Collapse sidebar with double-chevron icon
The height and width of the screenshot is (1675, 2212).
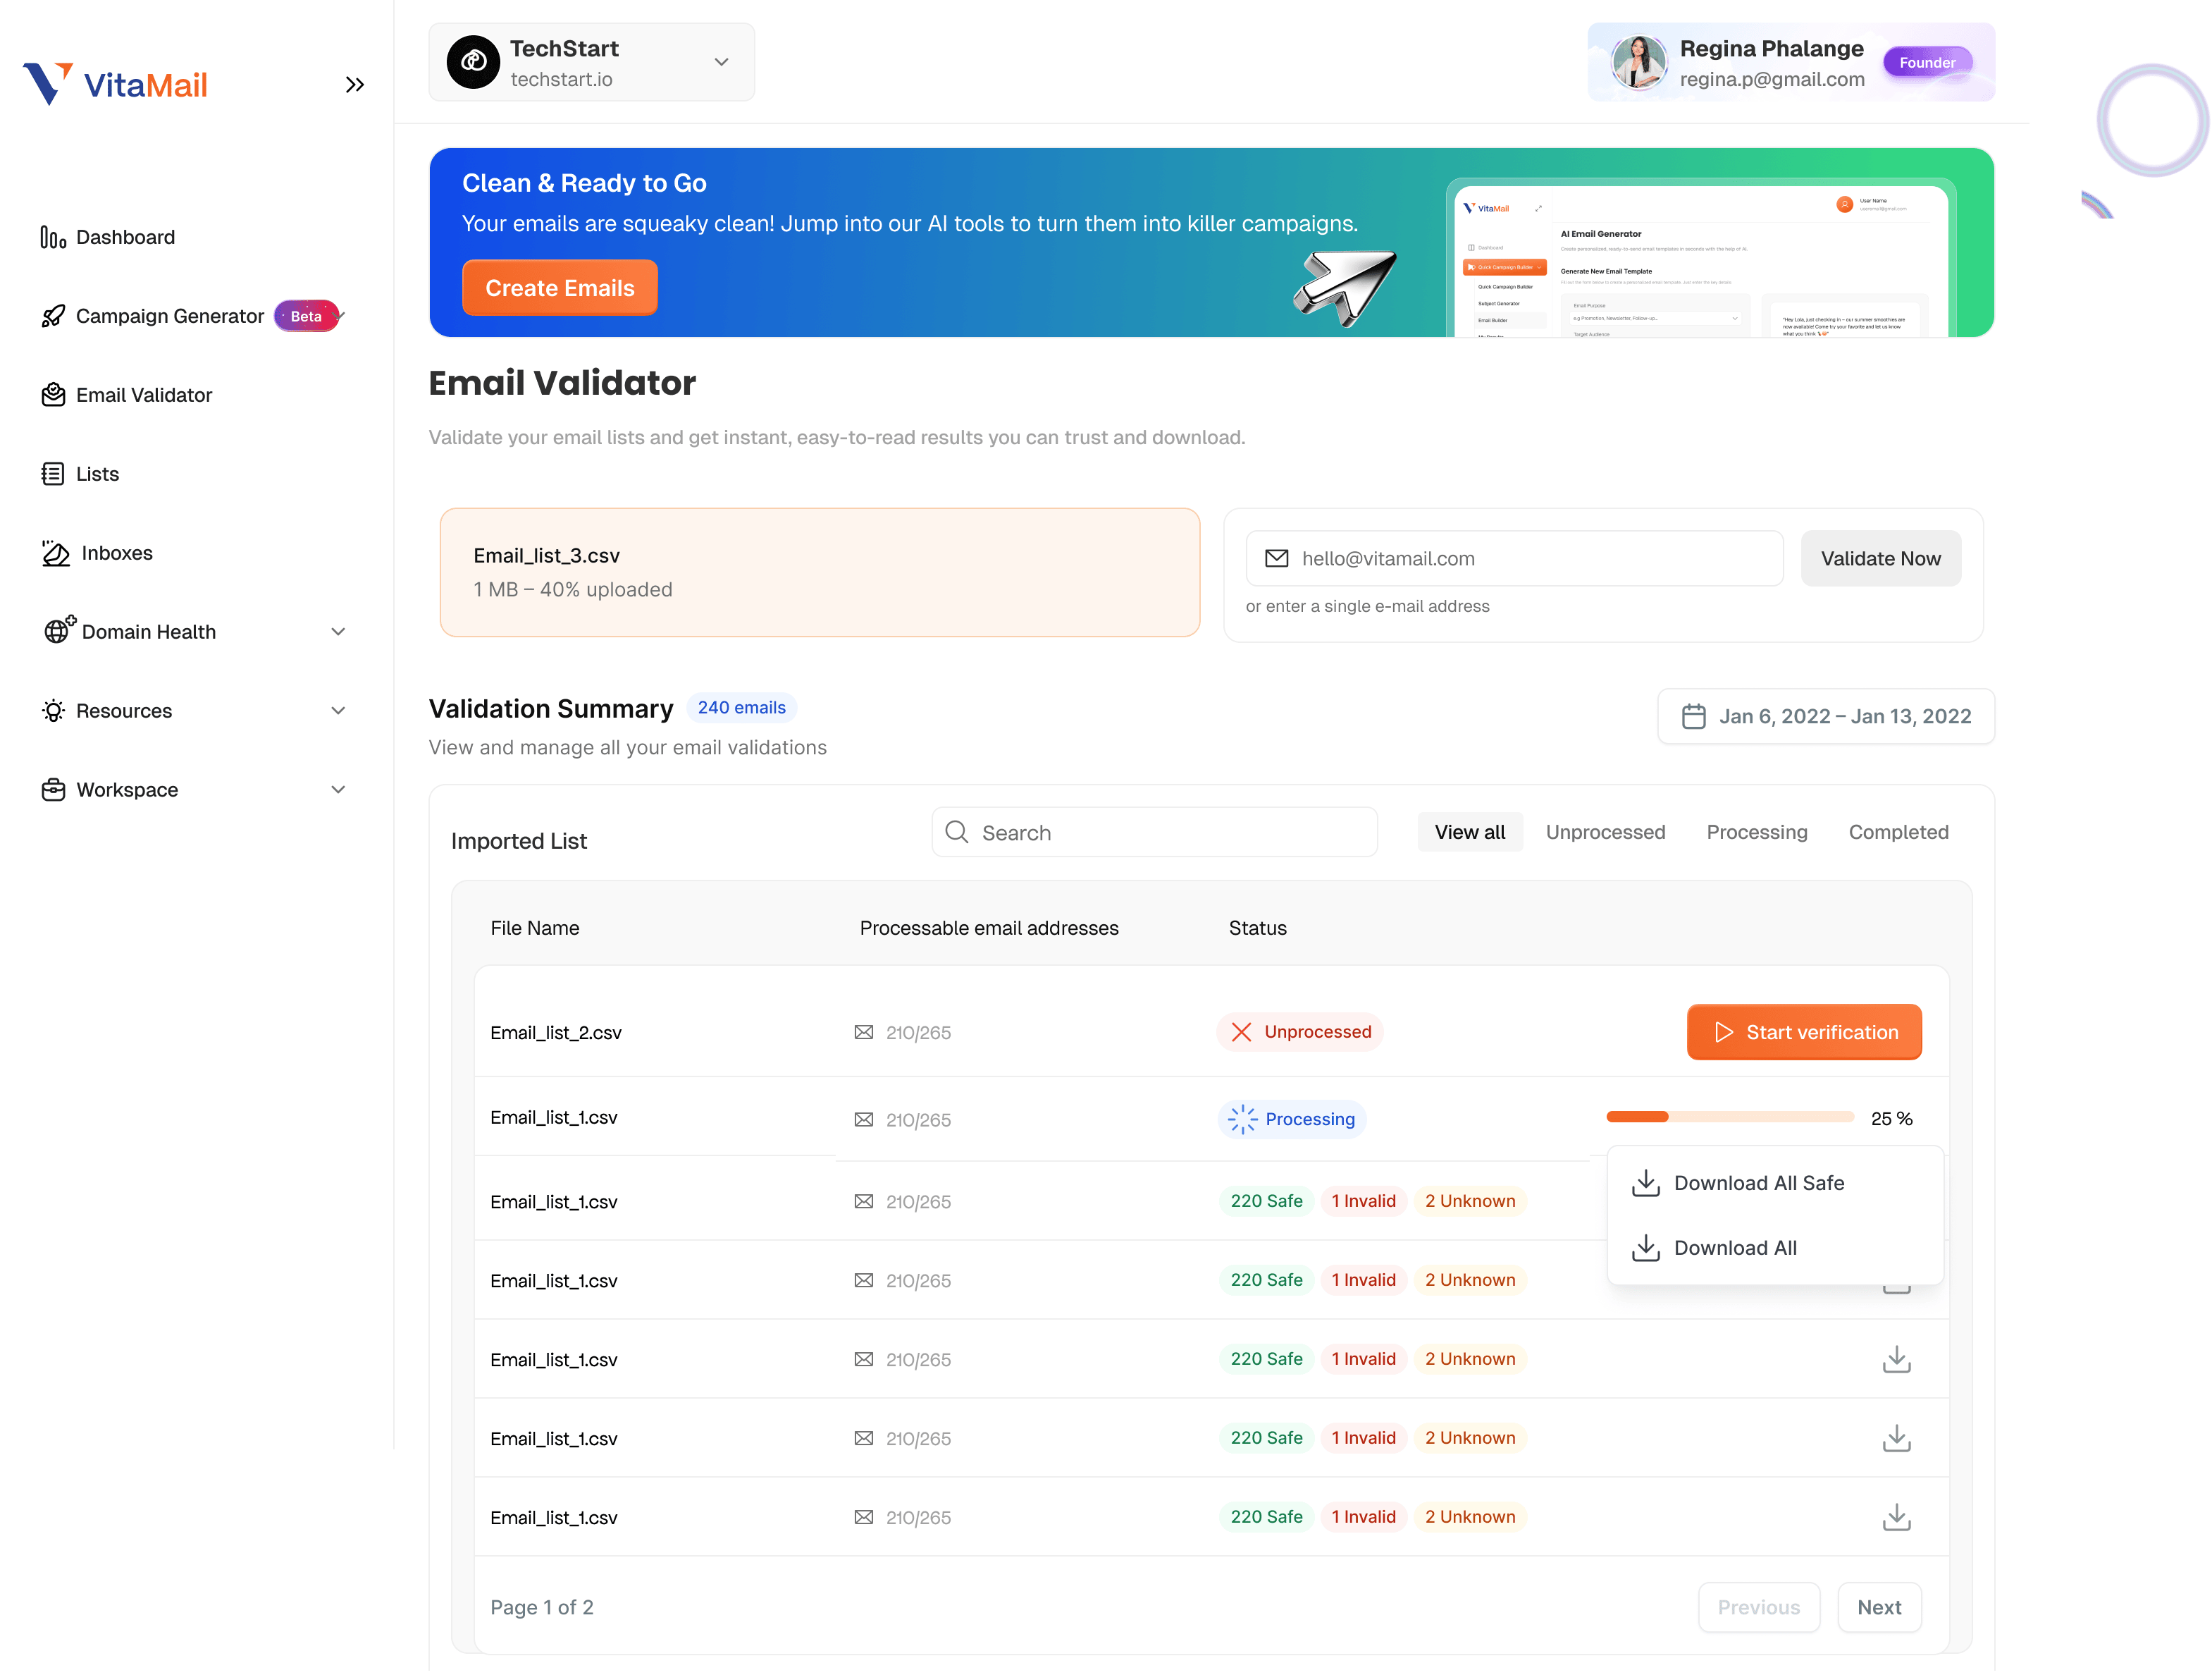click(x=354, y=85)
